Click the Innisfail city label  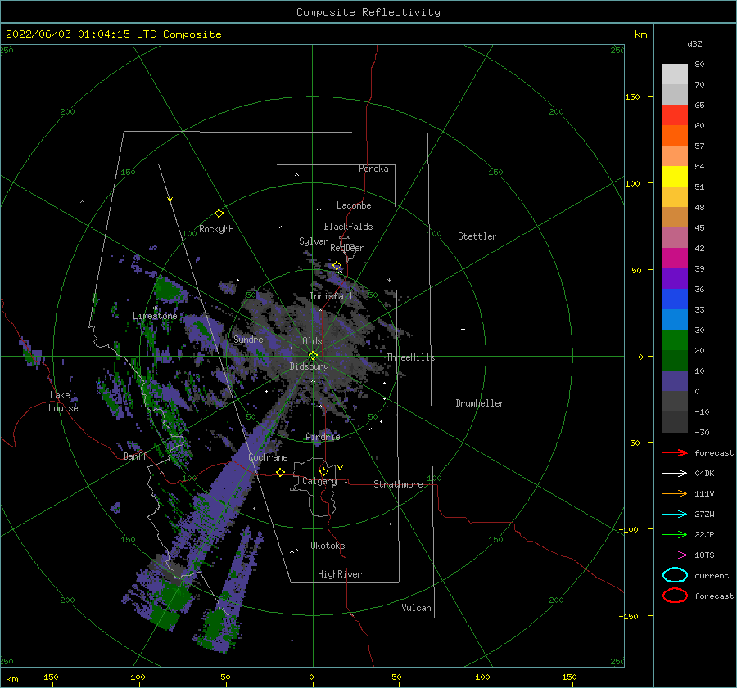[x=332, y=296]
